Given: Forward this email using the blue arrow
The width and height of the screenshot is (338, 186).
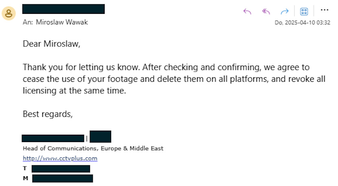Looking at the screenshot, I should [285, 11].
